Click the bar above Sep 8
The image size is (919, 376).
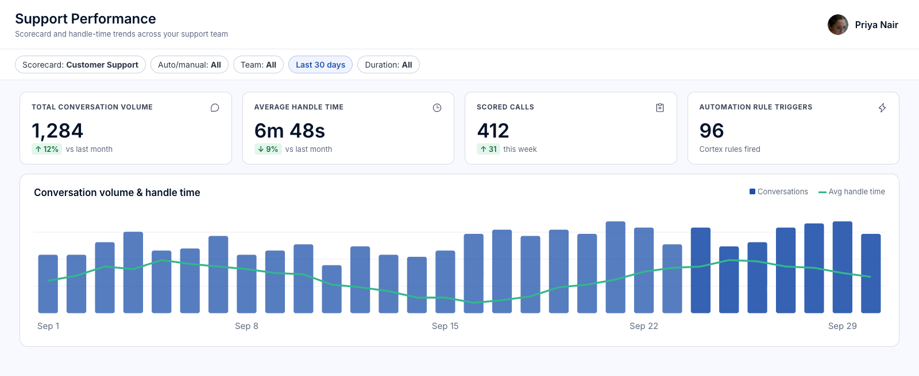point(246,284)
